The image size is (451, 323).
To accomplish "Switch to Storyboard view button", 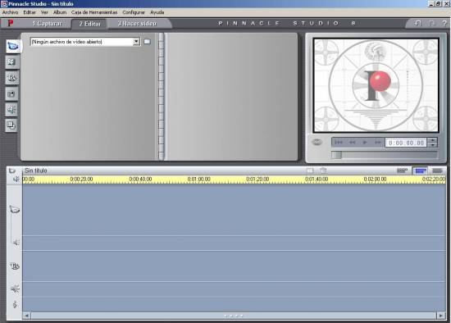I will coord(402,171).
